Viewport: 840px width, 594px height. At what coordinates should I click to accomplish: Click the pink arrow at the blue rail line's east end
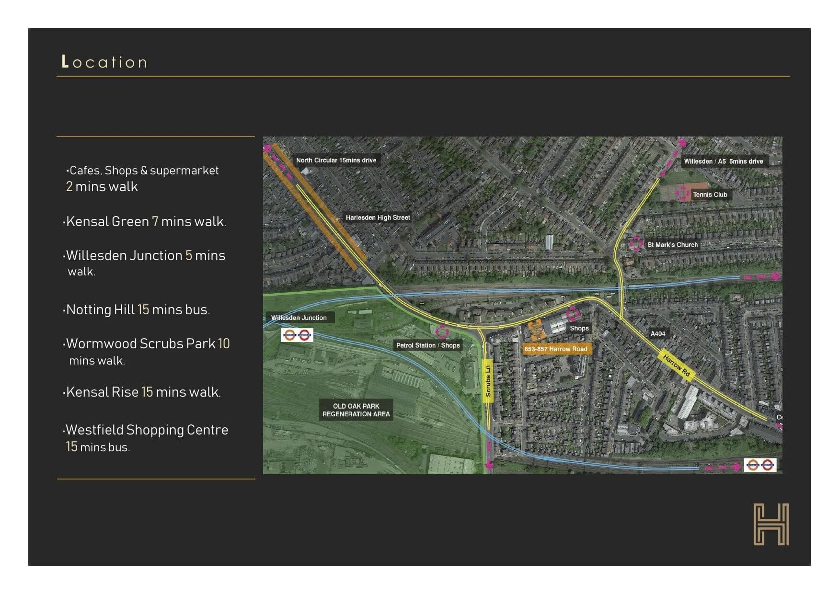775,276
